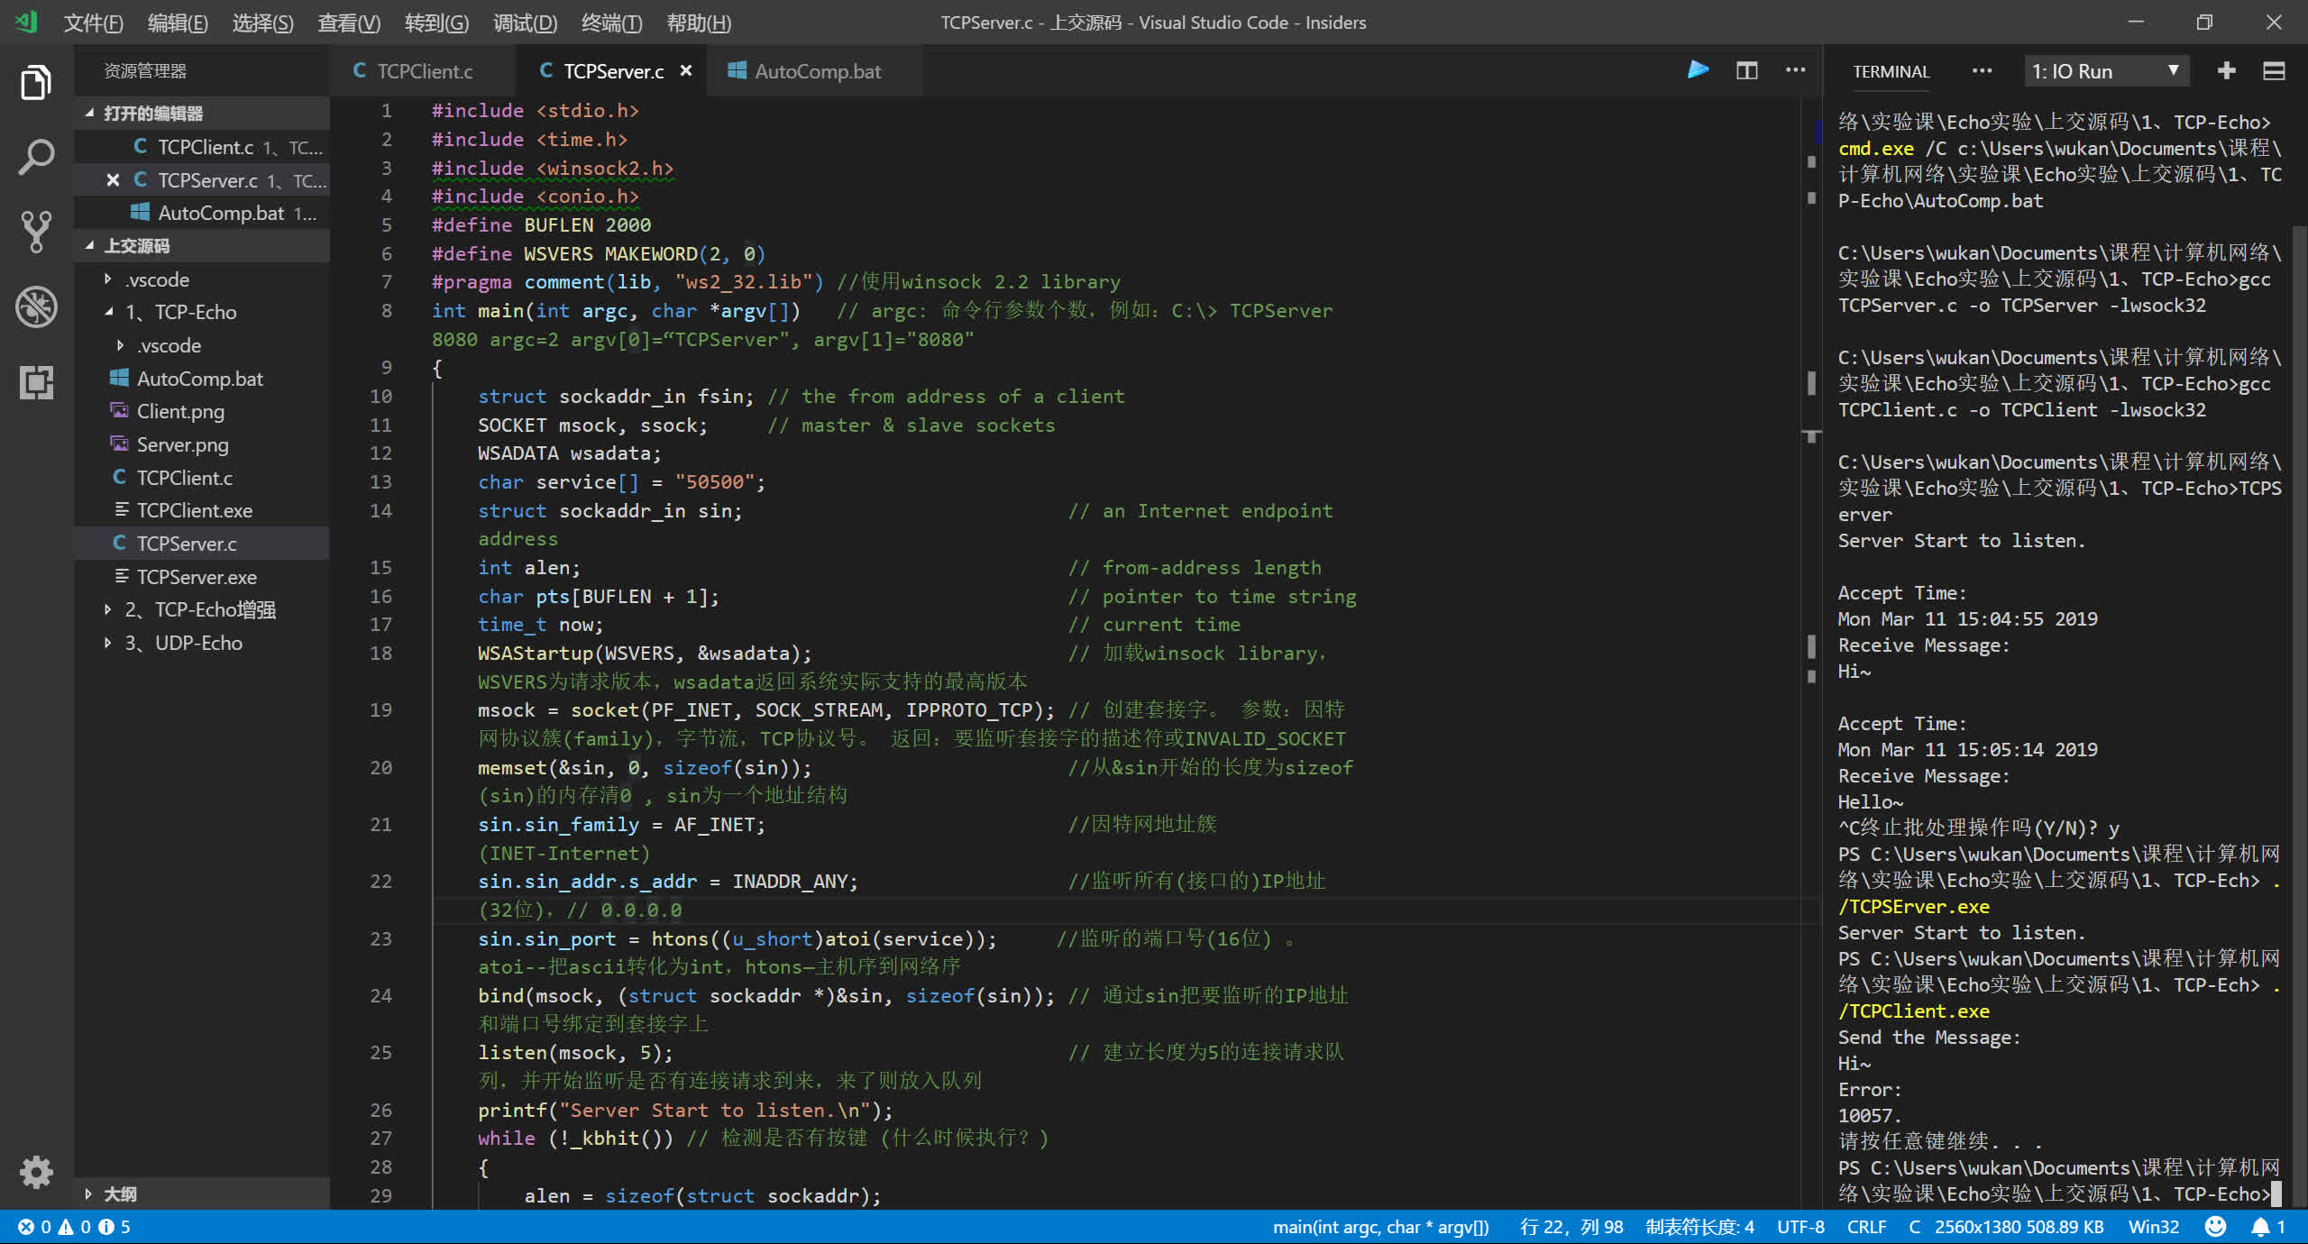Split the editor with the split icon
This screenshot has height=1244, width=2308.
tap(1746, 70)
